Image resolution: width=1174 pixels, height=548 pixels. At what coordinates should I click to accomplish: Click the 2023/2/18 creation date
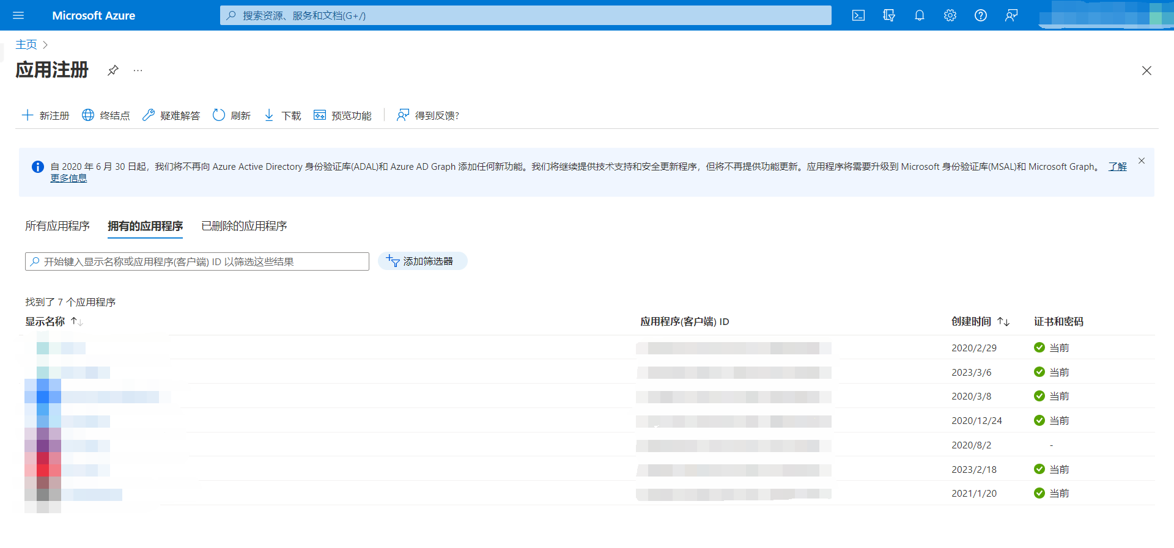tap(974, 469)
